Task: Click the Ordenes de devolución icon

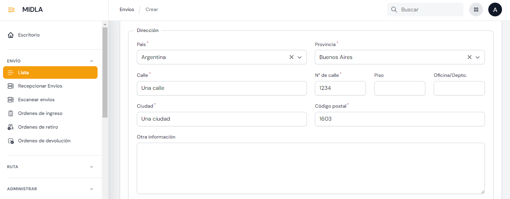Action: (x=11, y=141)
